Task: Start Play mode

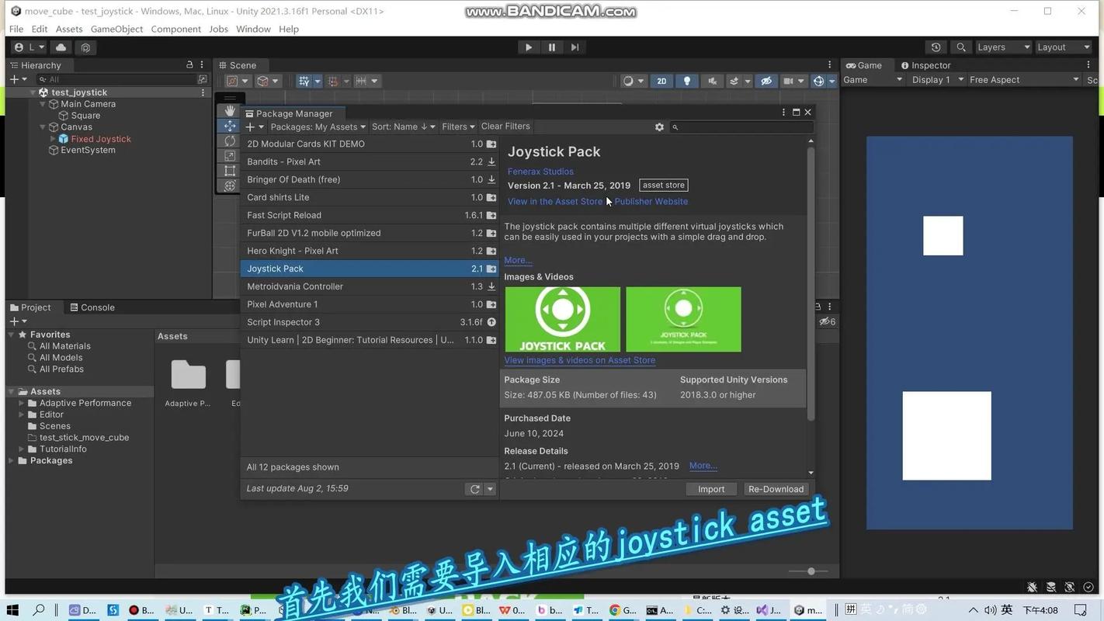Action: click(x=529, y=47)
